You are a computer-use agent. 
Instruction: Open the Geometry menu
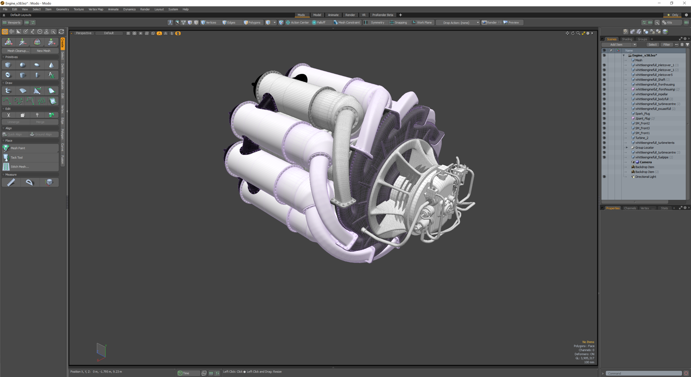(62, 9)
